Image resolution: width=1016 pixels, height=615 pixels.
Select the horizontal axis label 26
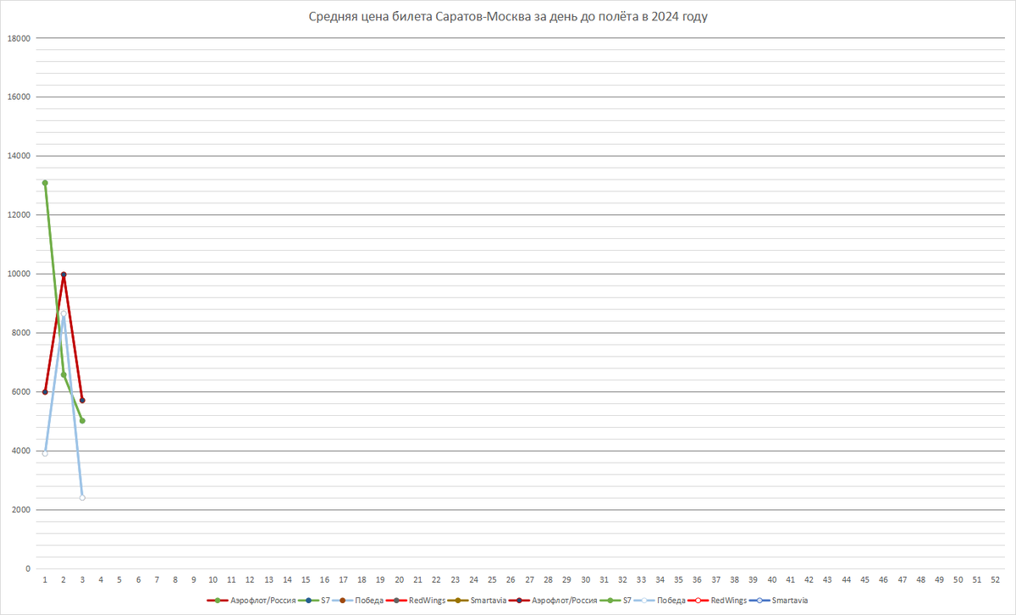pos(511,580)
